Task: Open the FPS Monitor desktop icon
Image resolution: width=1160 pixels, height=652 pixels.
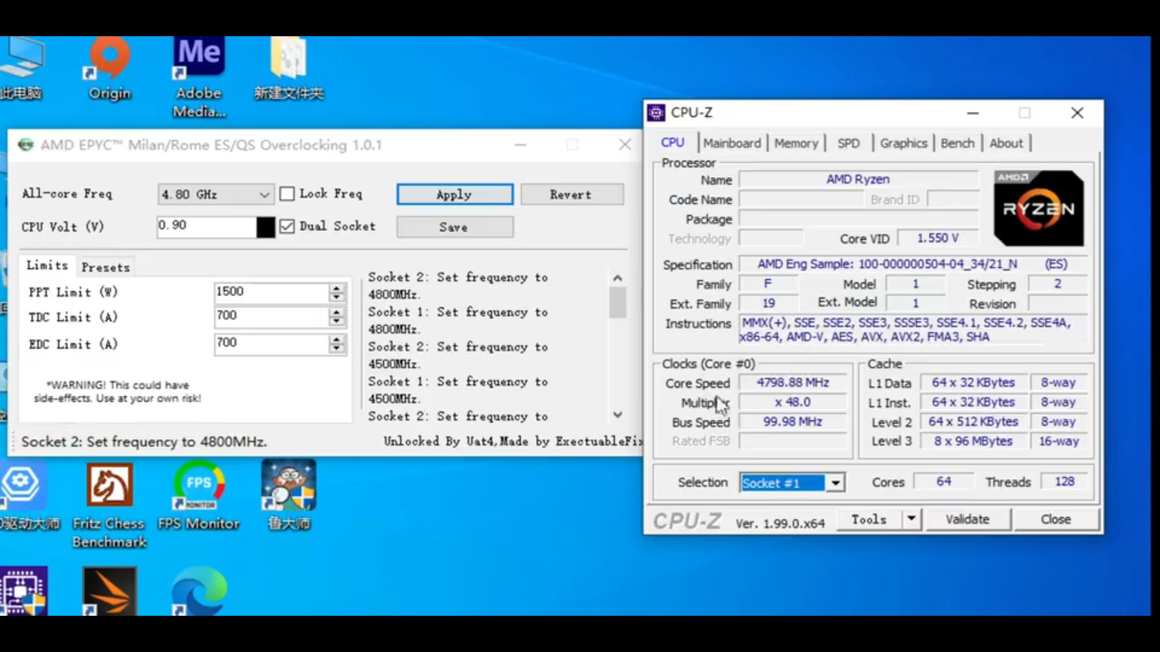Action: click(198, 495)
